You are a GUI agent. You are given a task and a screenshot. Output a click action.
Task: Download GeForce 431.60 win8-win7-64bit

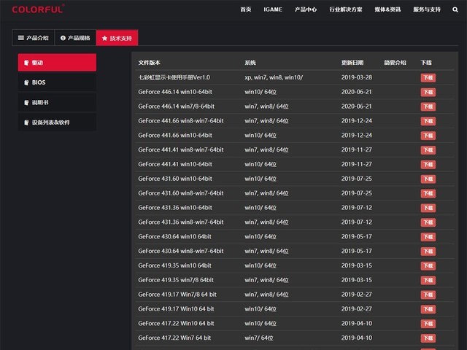click(x=428, y=193)
